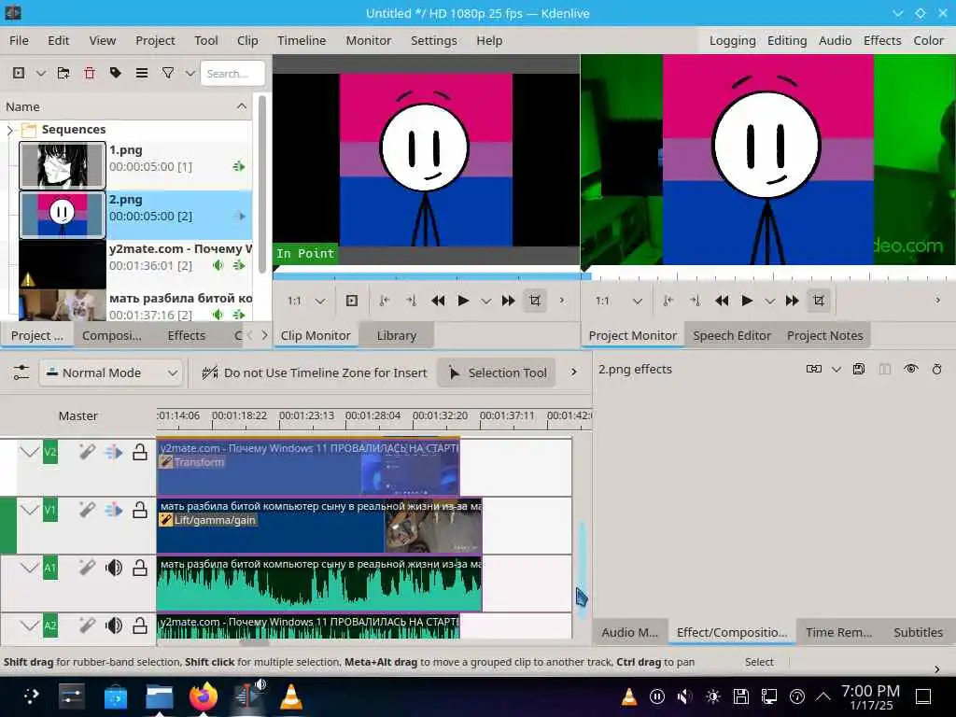
Task: Select the 1.png clip thumbnail in bin
Action: (x=63, y=165)
